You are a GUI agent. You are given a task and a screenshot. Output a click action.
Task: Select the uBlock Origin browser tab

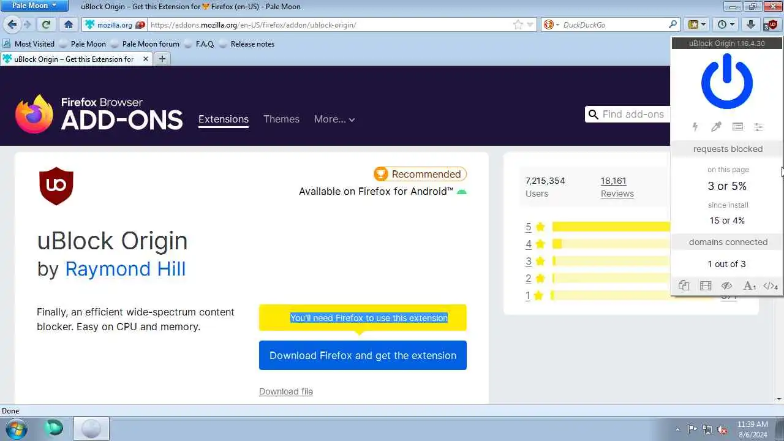(x=75, y=59)
